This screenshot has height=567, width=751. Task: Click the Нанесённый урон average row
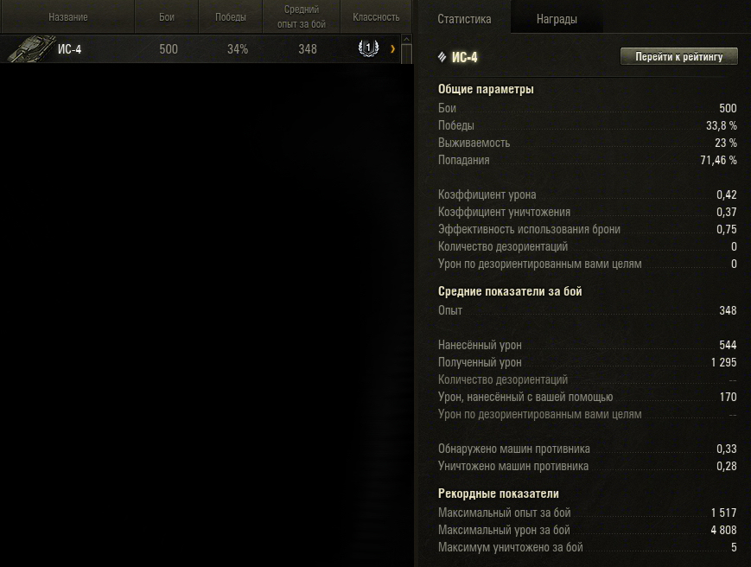click(587, 345)
